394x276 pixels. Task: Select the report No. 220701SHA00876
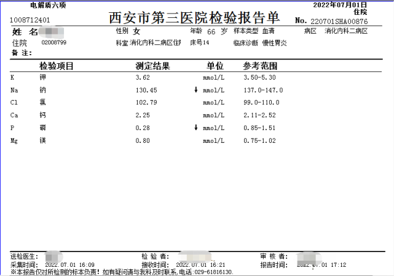pos(339,21)
